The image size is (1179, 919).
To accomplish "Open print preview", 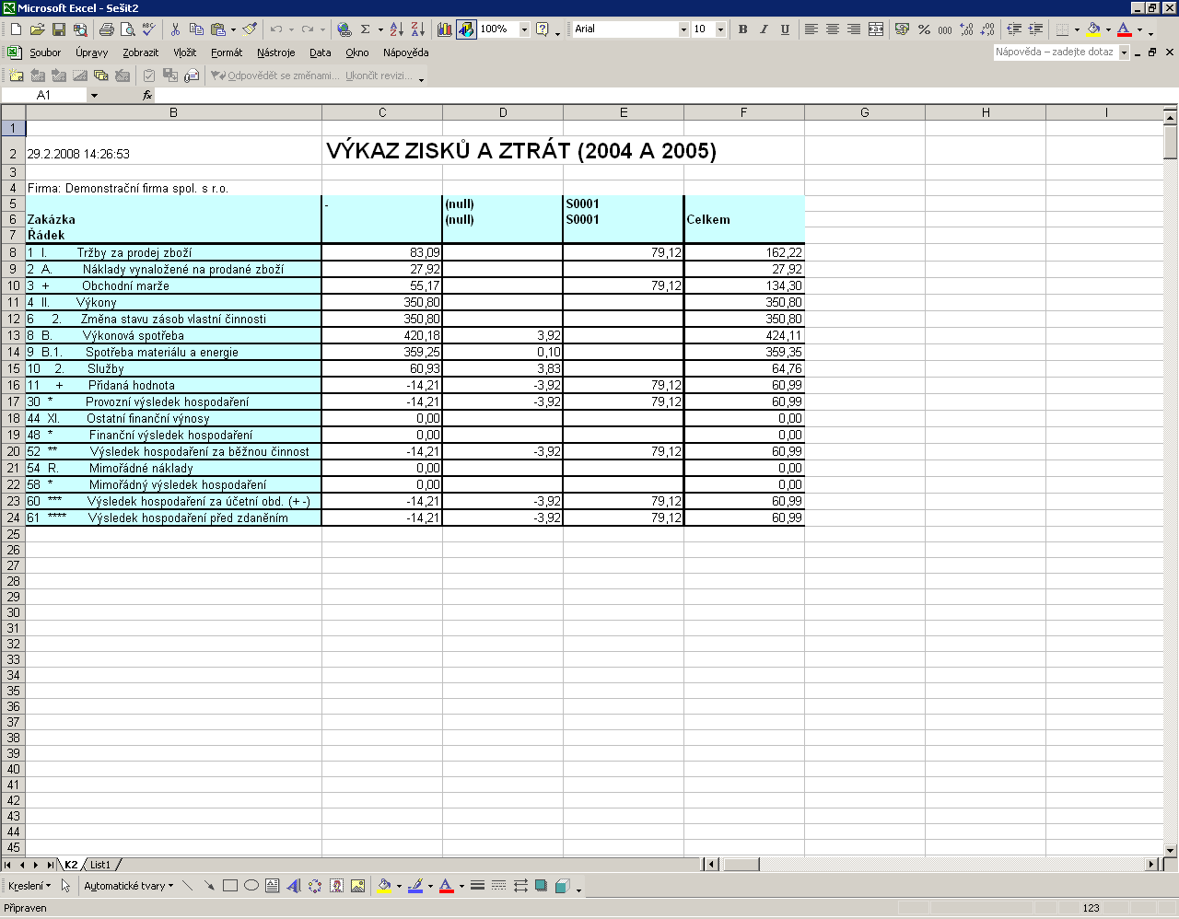I will click(127, 29).
